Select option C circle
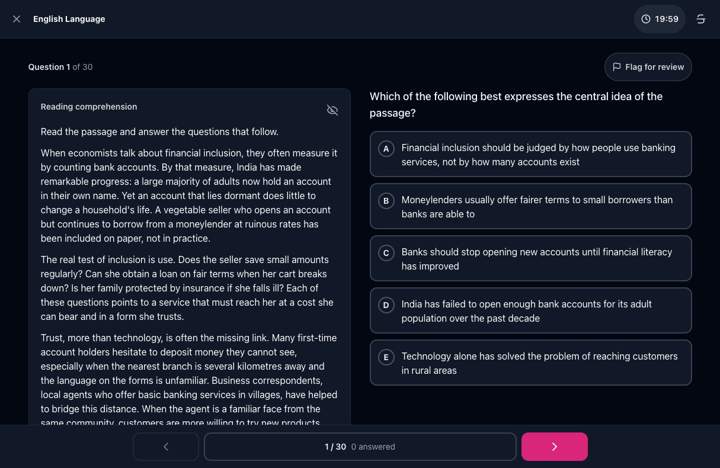Viewport: 720px width, 468px height. pos(386,253)
